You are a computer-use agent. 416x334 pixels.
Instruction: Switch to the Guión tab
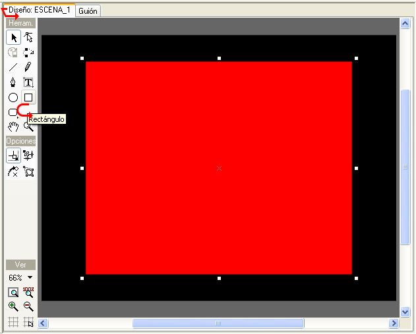88,11
